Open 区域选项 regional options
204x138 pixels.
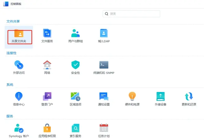tap(75, 96)
